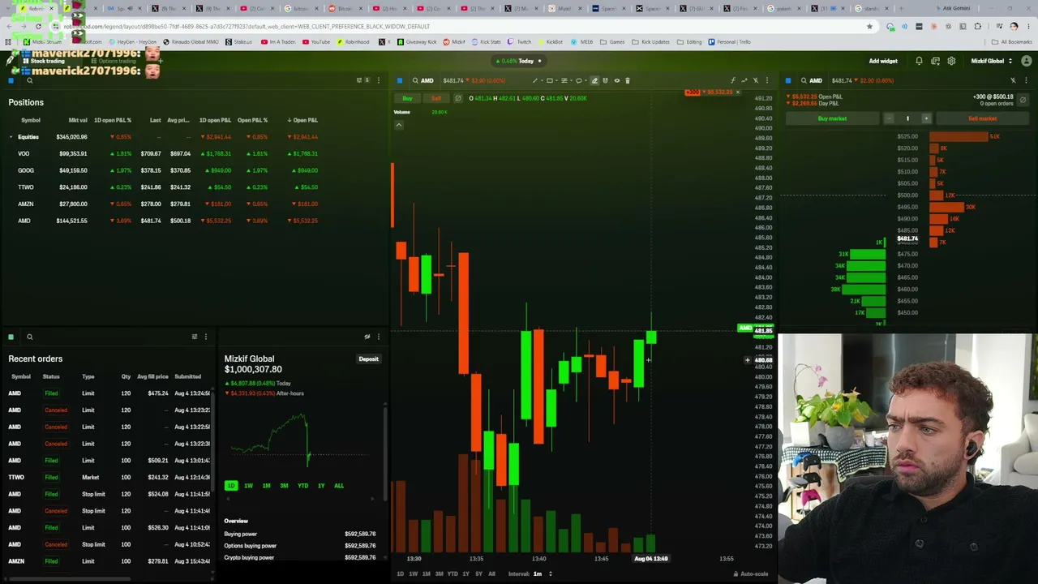Image resolution: width=1038 pixels, height=584 pixels.
Task: Open the Twitch bookmark
Action: pos(519,41)
